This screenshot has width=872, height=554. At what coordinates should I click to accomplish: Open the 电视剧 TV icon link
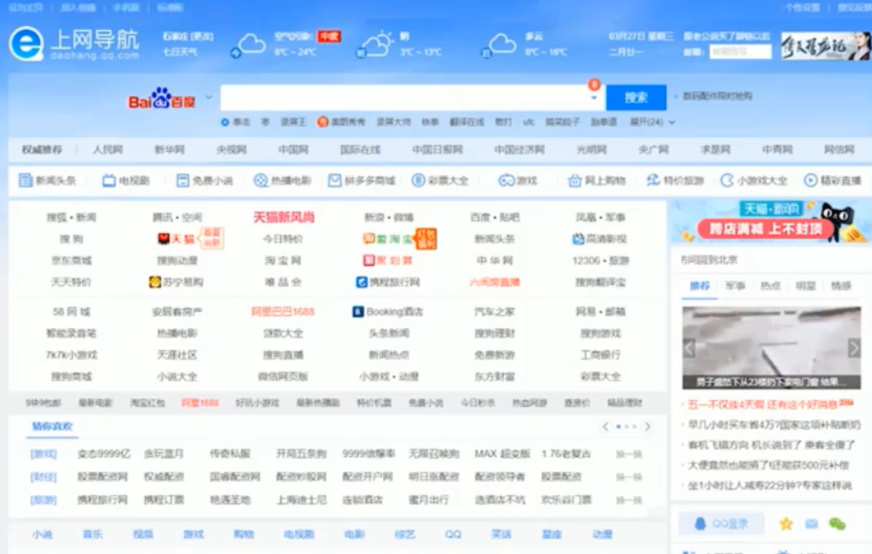pos(109,180)
